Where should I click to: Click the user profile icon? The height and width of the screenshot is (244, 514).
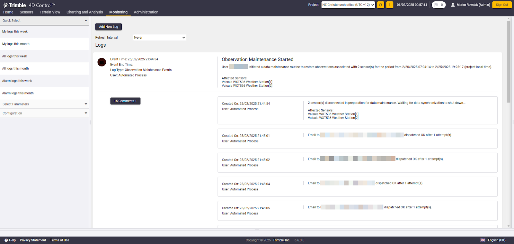point(453,5)
